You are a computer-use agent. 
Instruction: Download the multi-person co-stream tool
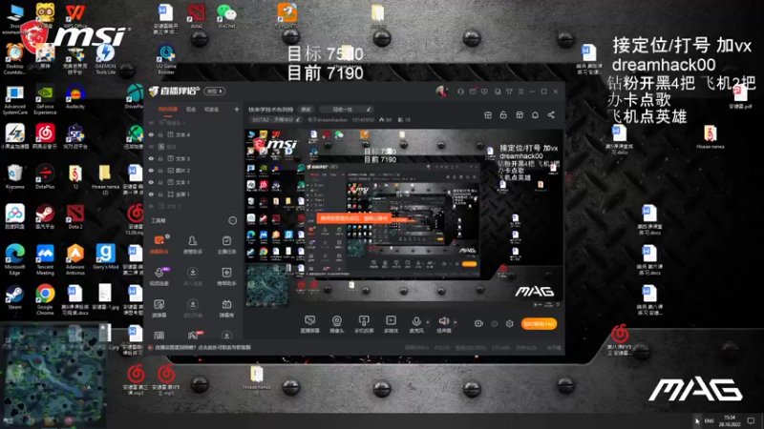point(193,276)
